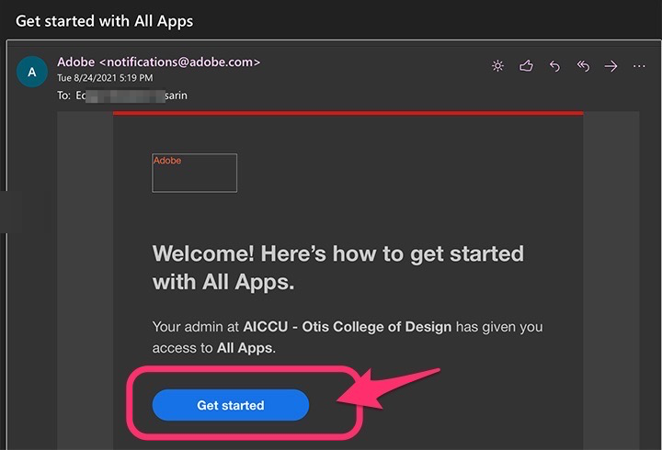Click the sender avatar circle 'A'
The image size is (662, 450).
pyautogui.click(x=32, y=72)
